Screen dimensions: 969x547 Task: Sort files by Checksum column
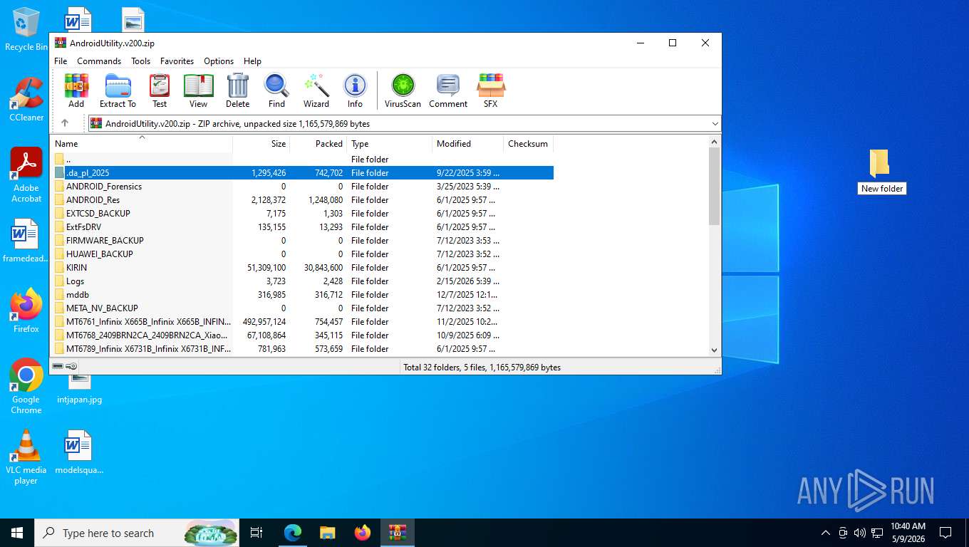(x=529, y=144)
